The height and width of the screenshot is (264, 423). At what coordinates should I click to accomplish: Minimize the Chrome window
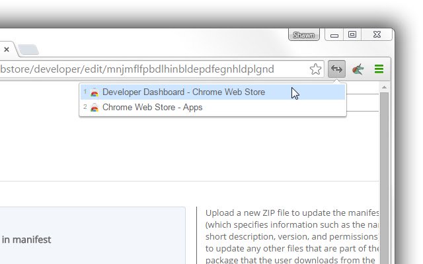[x=334, y=35]
